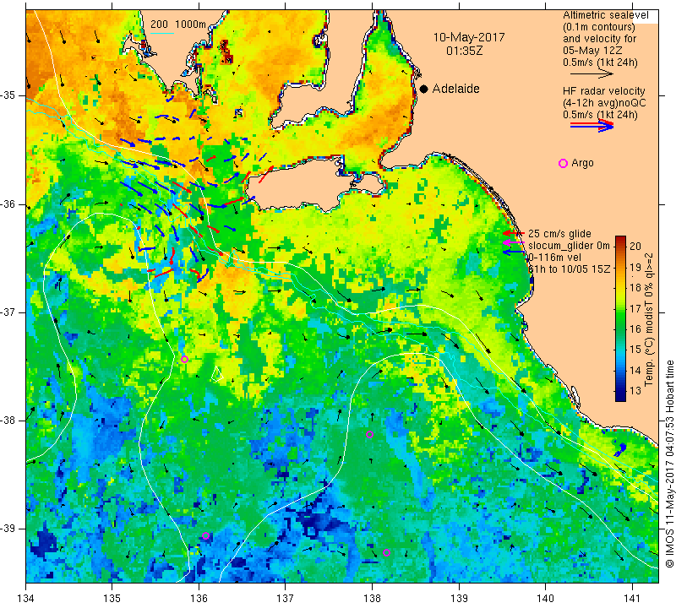This screenshot has width=676, height=608.
Task: Click the small white triangle contour near 136.2E
Action: click(218, 374)
